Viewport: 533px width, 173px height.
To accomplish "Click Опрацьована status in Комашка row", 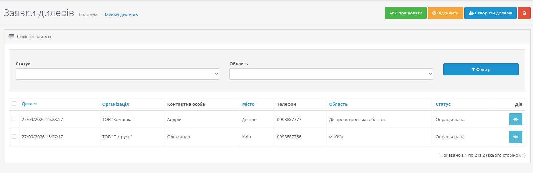I will (450, 119).
